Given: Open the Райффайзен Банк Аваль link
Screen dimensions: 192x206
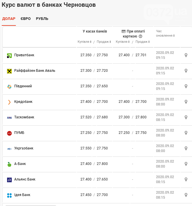Looking at the screenshot, I should click(x=35, y=71).
